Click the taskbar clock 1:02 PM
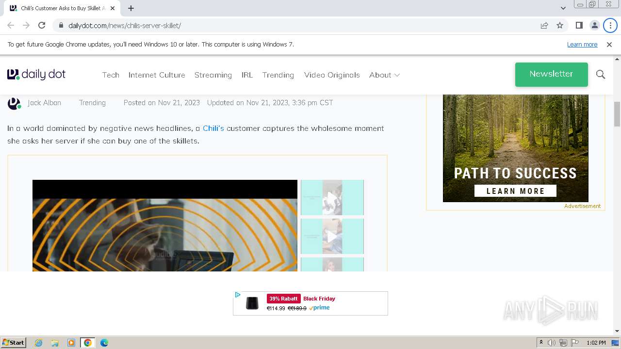The width and height of the screenshot is (621, 349). pos(596,343)
